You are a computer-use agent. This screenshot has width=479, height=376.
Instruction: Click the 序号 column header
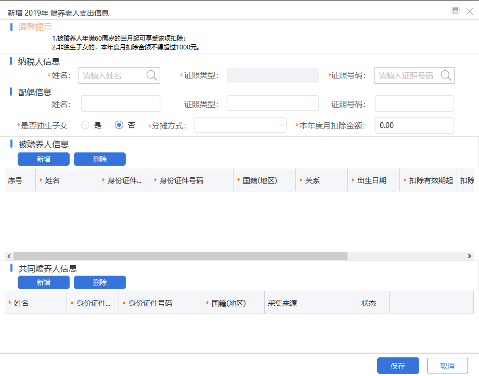(x=20, y=180)
